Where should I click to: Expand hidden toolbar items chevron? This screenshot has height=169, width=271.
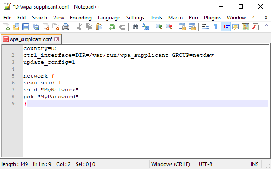click(x=267, y=25)
